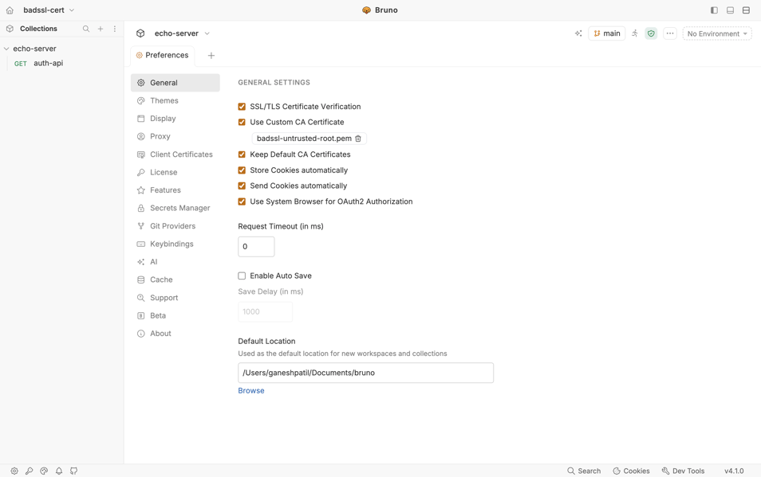
Task: Click the key icon in the status bar
Action: 30,471
